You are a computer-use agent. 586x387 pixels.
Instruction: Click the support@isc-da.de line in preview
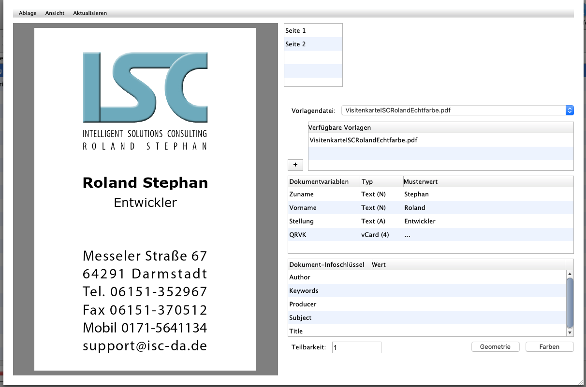click(145, 346)
